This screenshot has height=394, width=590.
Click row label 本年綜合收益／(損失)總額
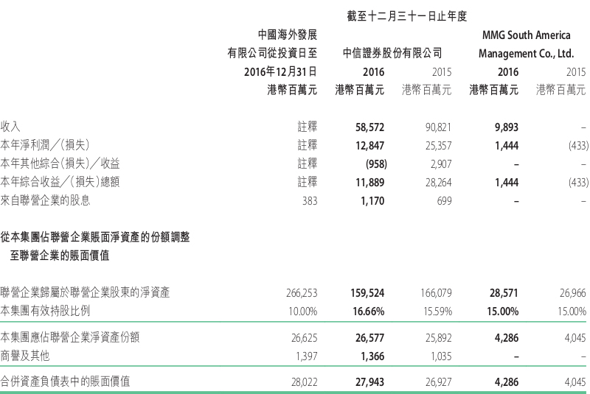pyautogui.click(x=60, y=182)
